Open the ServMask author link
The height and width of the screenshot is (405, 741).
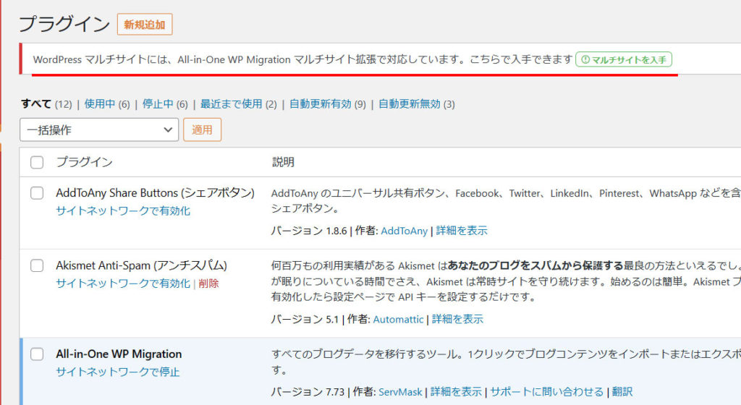pos(400,392)
